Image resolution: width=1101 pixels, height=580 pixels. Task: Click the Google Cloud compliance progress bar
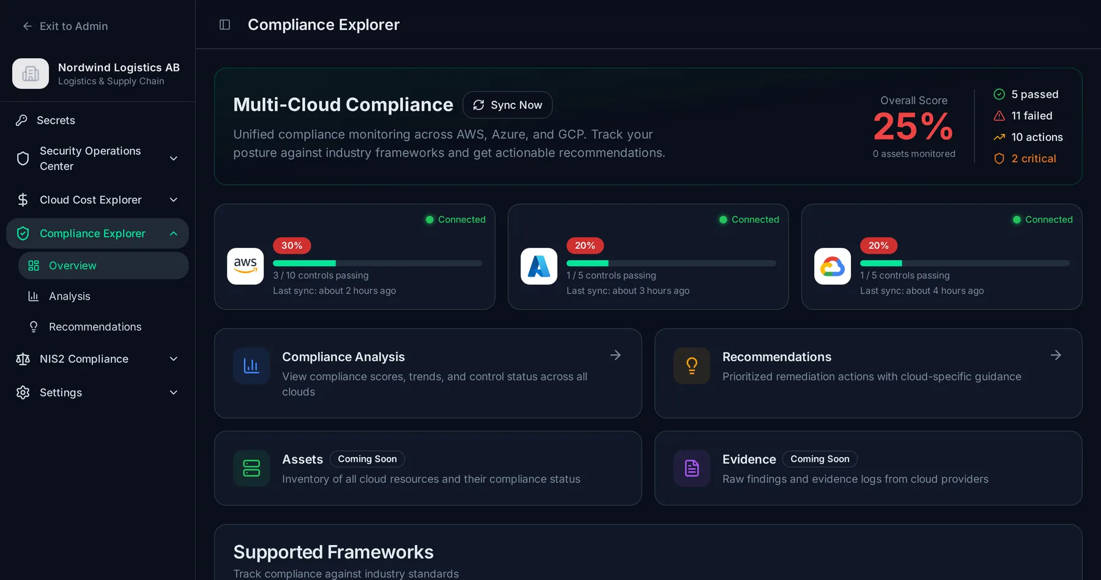click(965, 263)
